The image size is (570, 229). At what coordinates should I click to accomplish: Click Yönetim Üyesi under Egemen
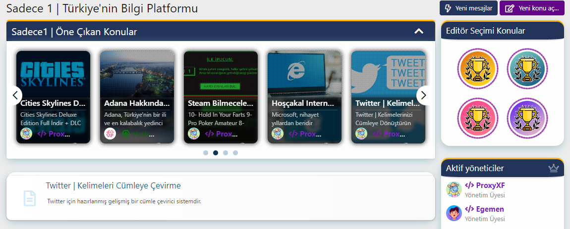(485, 219)
